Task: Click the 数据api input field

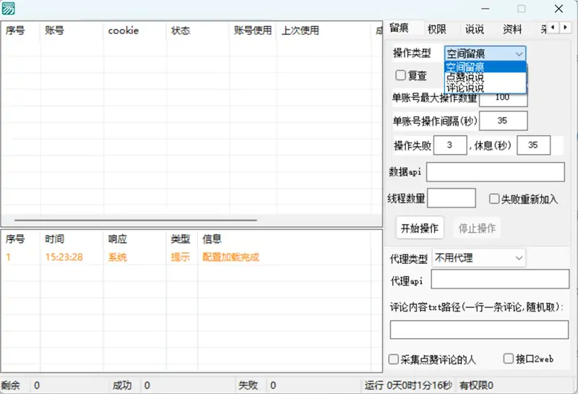Action: [495, 172]
